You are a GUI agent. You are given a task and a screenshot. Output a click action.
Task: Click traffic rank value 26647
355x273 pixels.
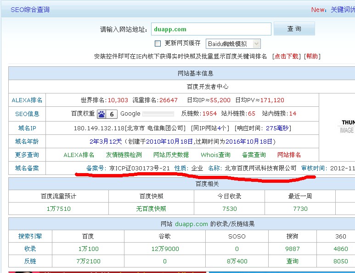pyautogui.click(x=169, y=100)
